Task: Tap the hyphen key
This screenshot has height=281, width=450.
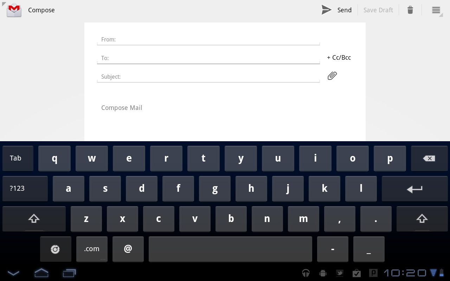Action: (333, 249)
